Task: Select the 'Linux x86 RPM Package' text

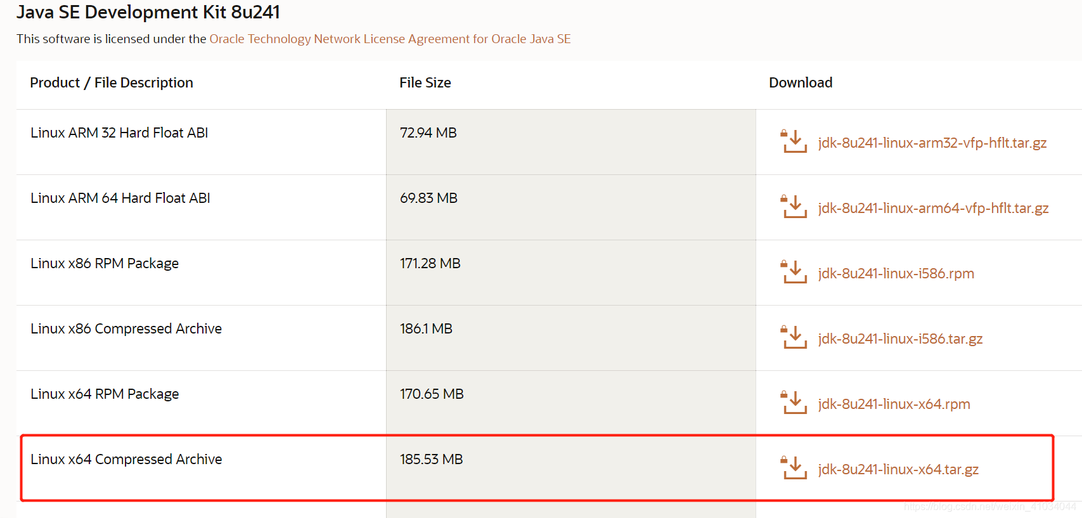Action: (105, 264)
